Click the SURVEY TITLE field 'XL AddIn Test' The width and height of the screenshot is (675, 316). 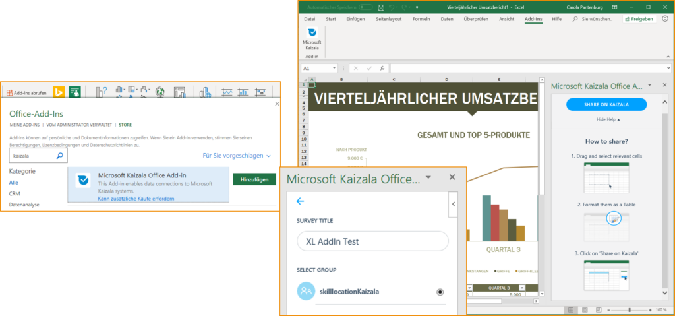(373, 241)
